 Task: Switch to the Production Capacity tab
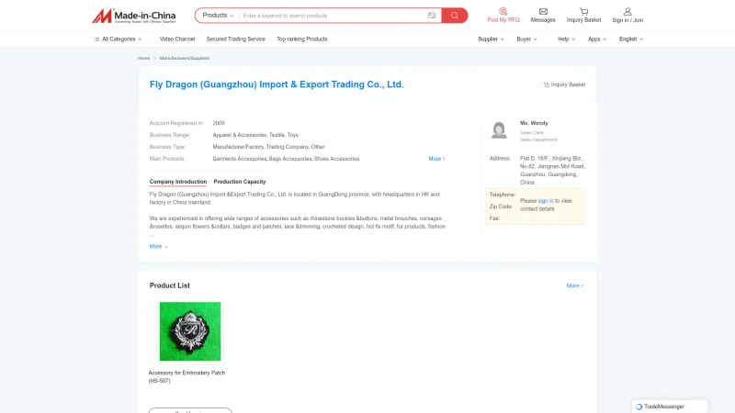(x=240, y=182)
